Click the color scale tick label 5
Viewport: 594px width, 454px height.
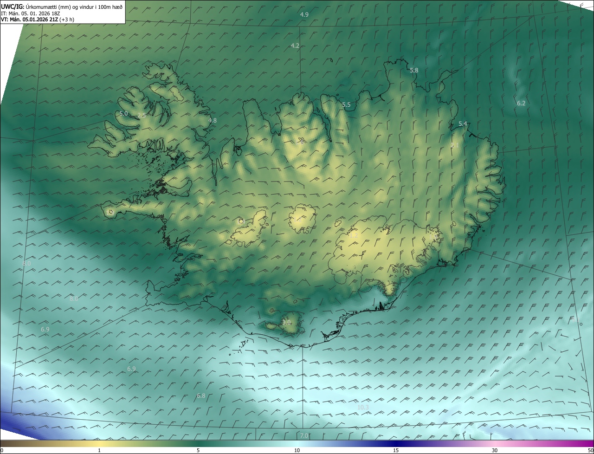click(x=198, y=451)
